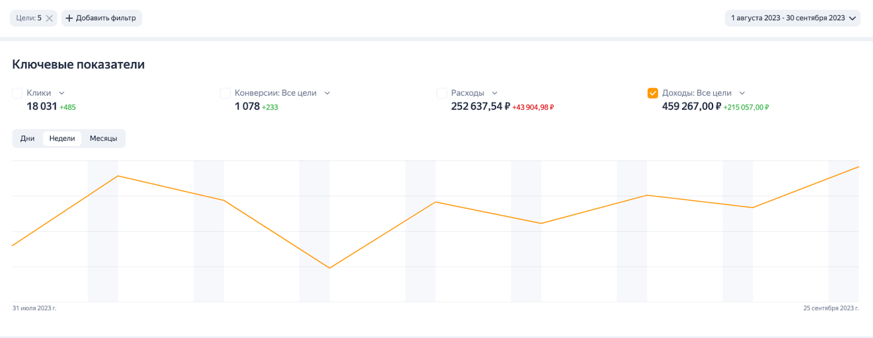Expand the Конверсии metric dropdown arrow
The height and width of the screenshot is (338, 873).
[327, 93]
